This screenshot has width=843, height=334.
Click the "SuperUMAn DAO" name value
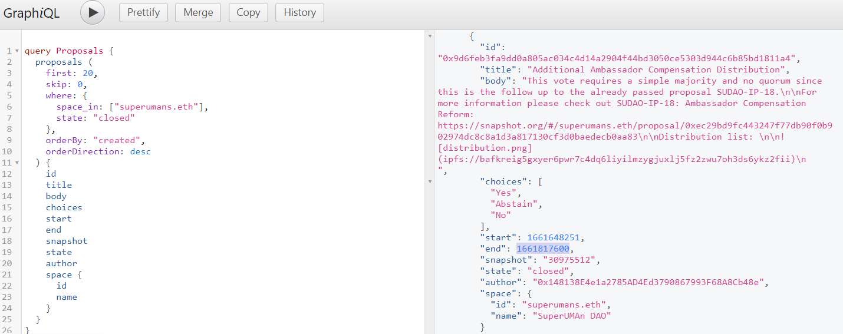click(x=572, y=316)
